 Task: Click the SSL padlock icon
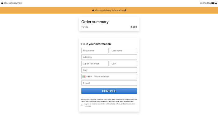pyautogui.click(x=2, y=3)
